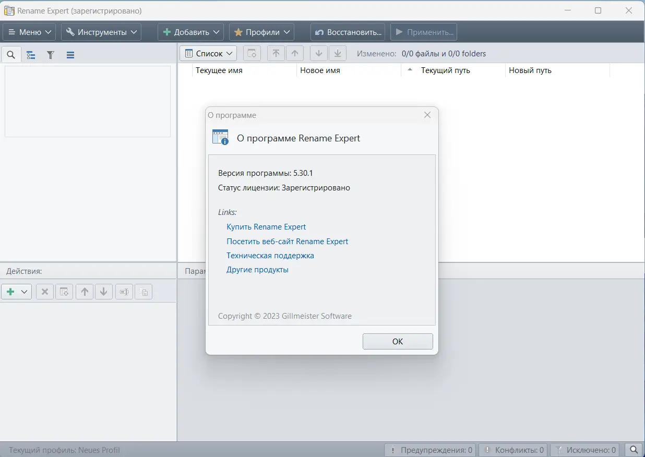Select the clear file list icon
The image size is (645, 457).
pos(252,53)
